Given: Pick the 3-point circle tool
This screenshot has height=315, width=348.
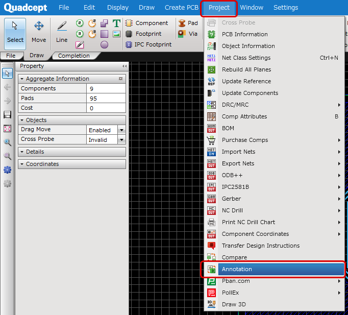Looking at the screenshot, I should click(80, 34).
